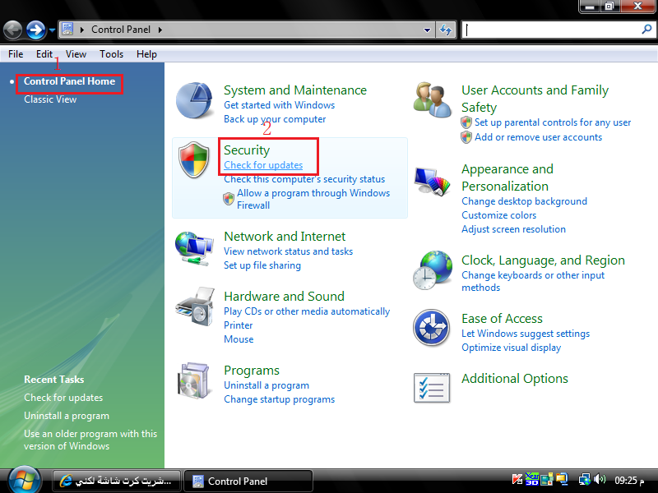Click Change keyboards or other input methods

click(x=533, y=281)
